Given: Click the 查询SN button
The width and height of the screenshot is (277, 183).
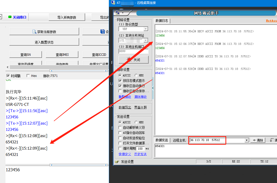Looking at the screenshot, I should (26, 55).
